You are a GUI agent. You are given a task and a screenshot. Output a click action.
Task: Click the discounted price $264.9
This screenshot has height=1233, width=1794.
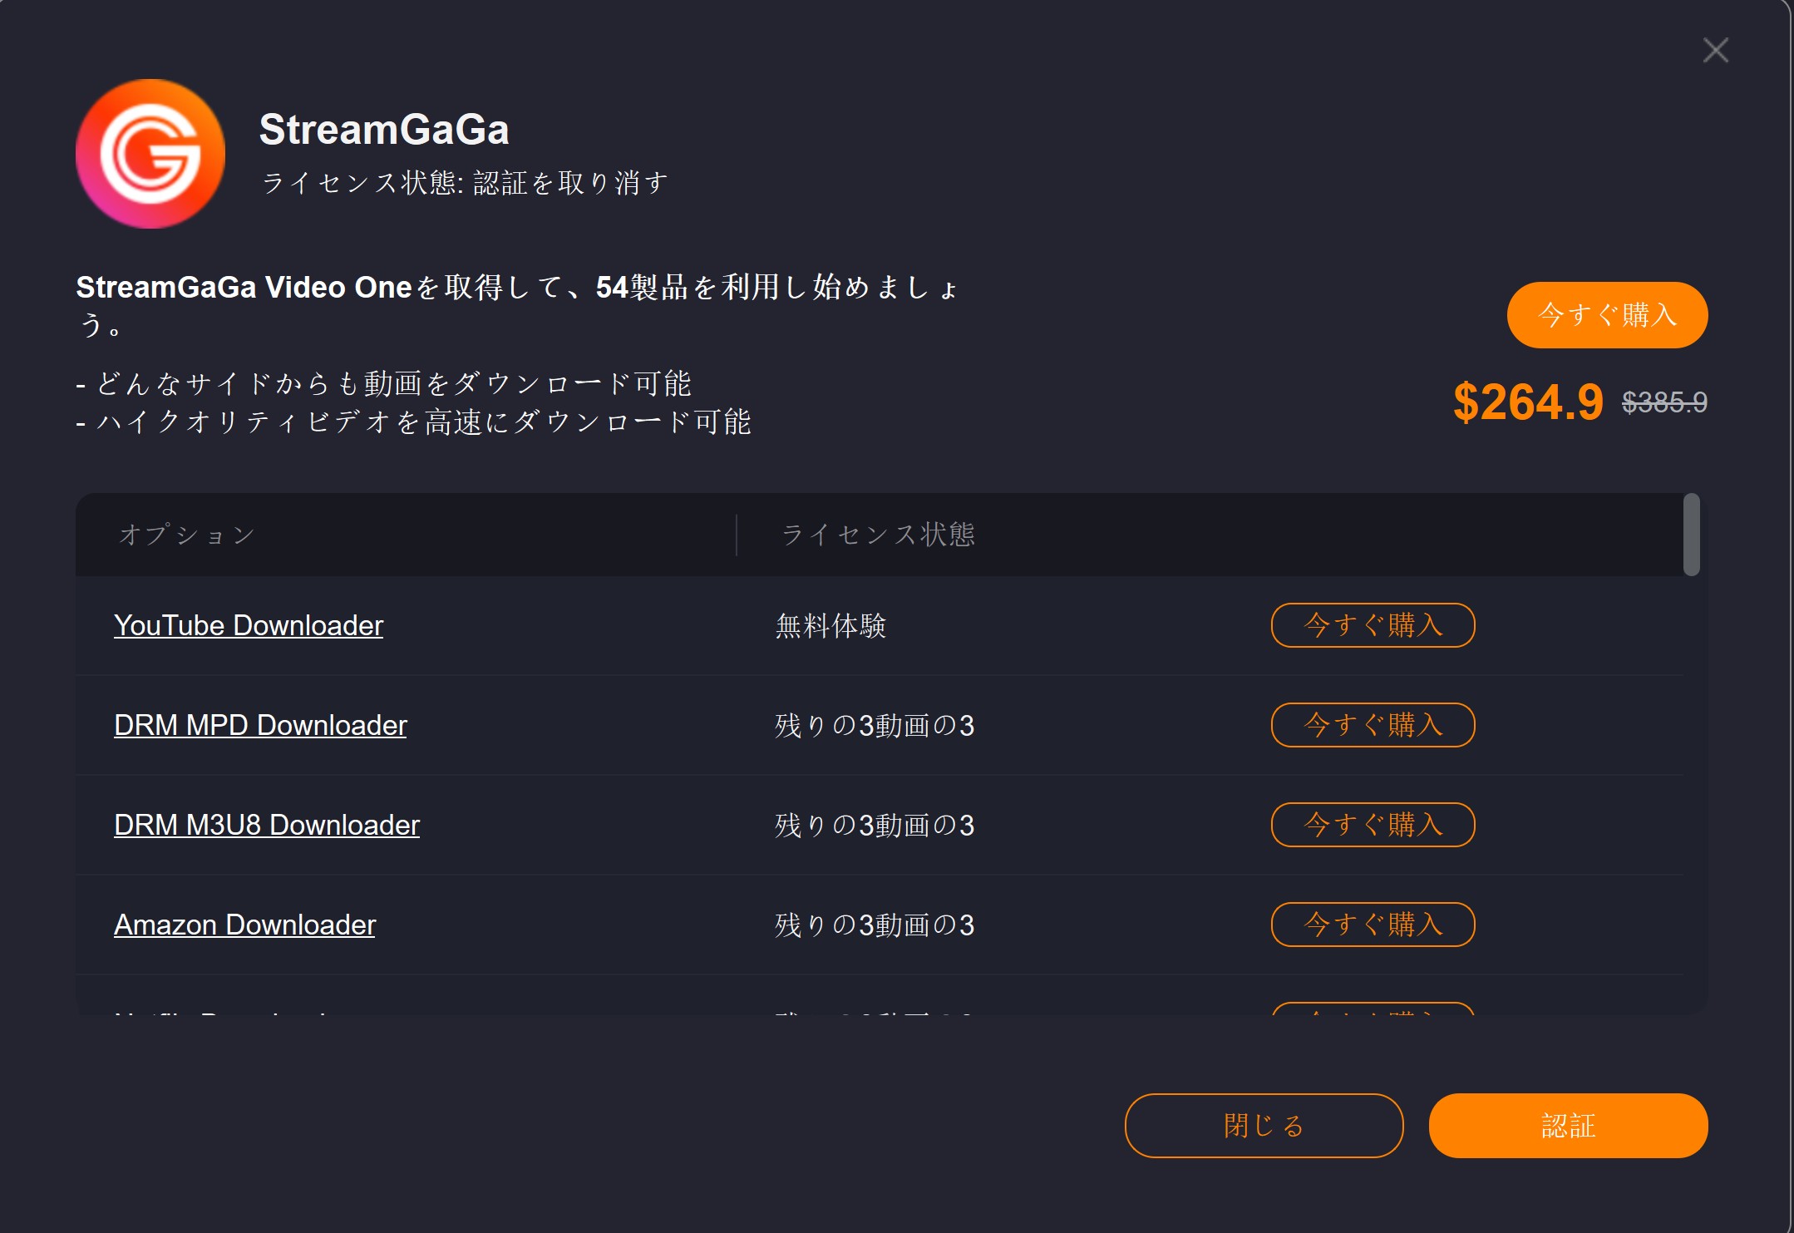point(1528,402)
